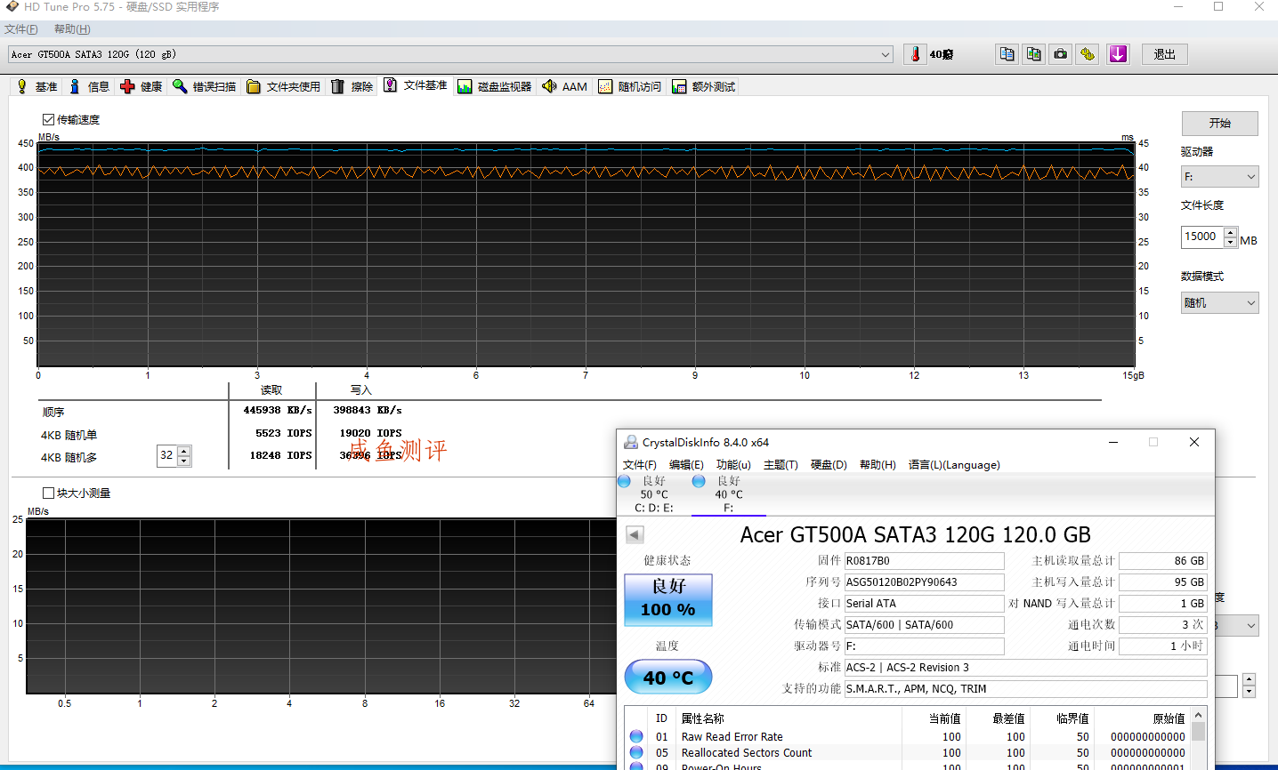
Task: Click the transfer mode SATA/600 field
Action: pos(924,625)
